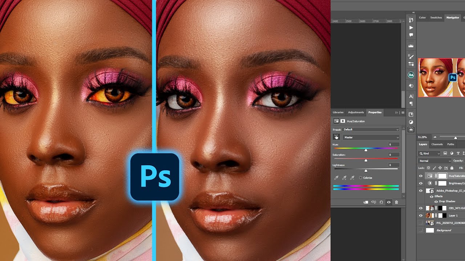The width and height of the screenshot is (465, 261).
Task: Enable the Colorize checkbox
Action: (x=361, y=178)
